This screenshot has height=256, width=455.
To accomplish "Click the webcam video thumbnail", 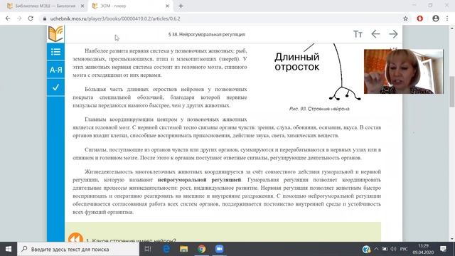I will tap(404, 71).
